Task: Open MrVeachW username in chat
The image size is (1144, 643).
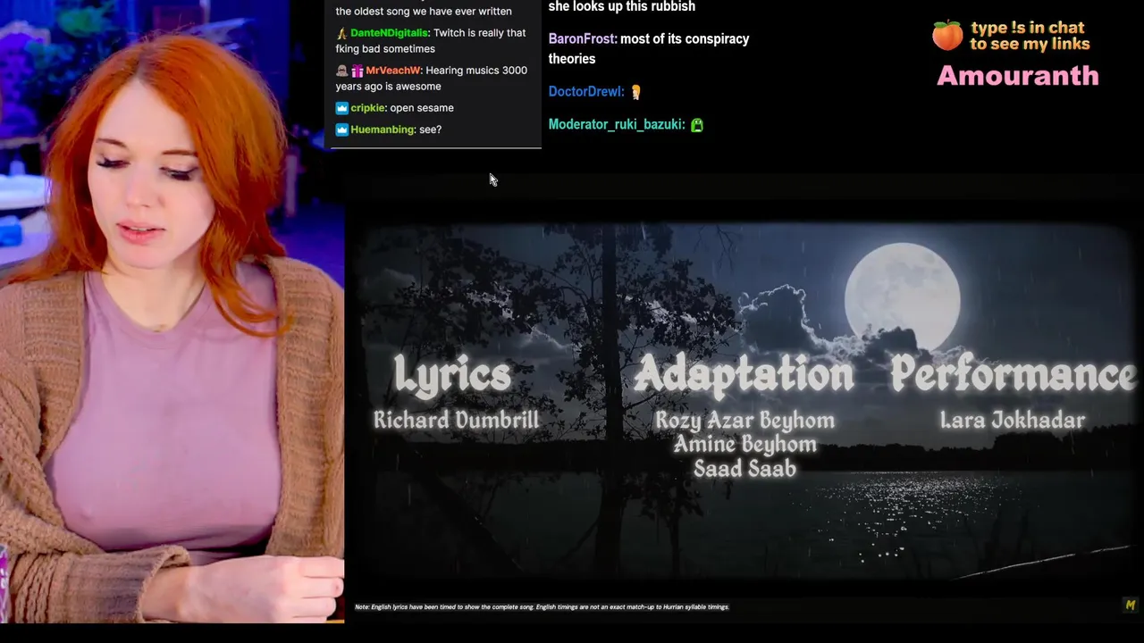Action: [392, 71]
